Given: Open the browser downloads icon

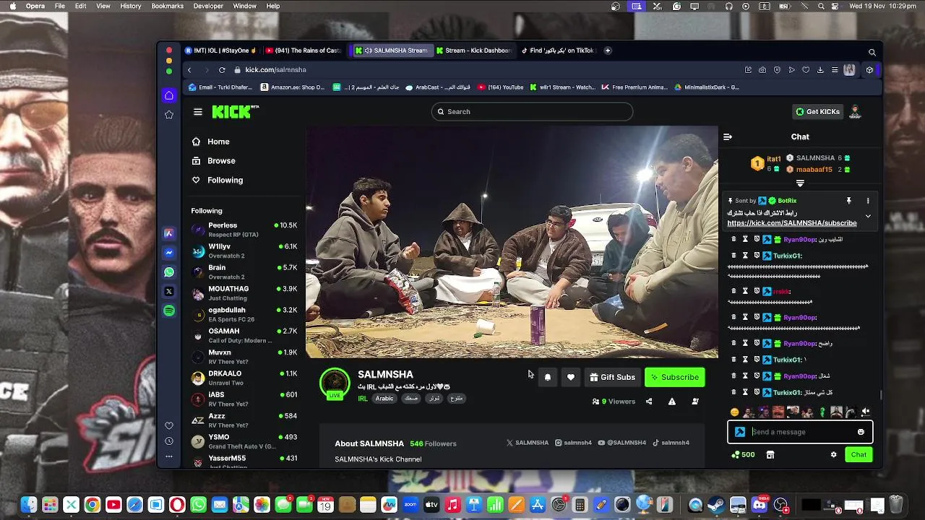Looking at the screenshot, I should click(820, 70).
